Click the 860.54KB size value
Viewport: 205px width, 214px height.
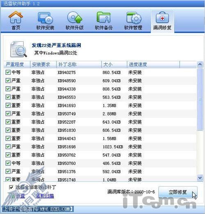pyautogui.click(x=112, y=72)
